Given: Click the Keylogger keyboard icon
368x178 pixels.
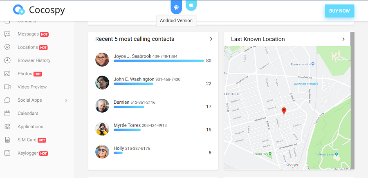Looking at the screenshot, I should tap(7, 153).
